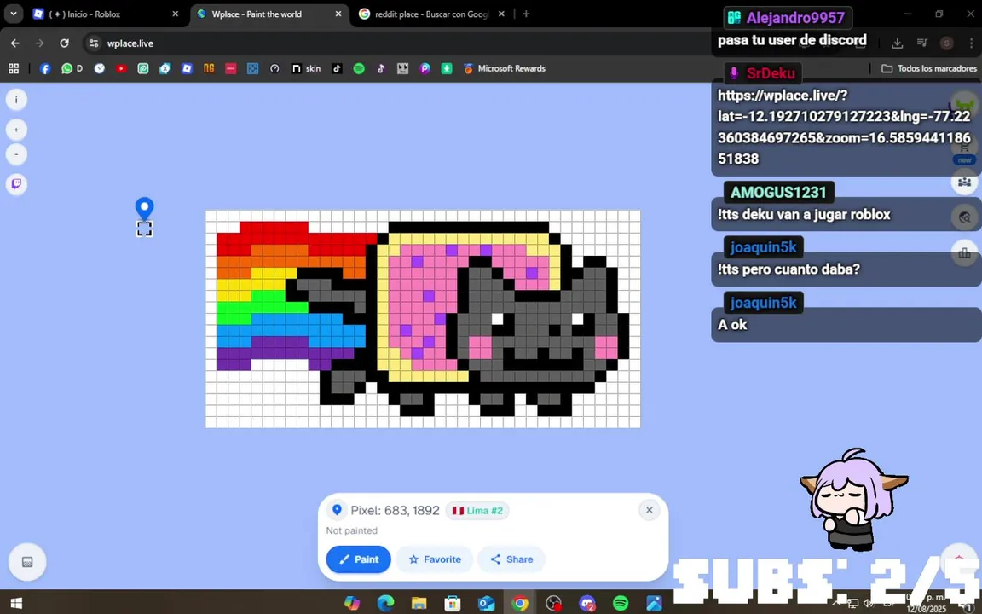Click the Paint button

click(358, 559)
